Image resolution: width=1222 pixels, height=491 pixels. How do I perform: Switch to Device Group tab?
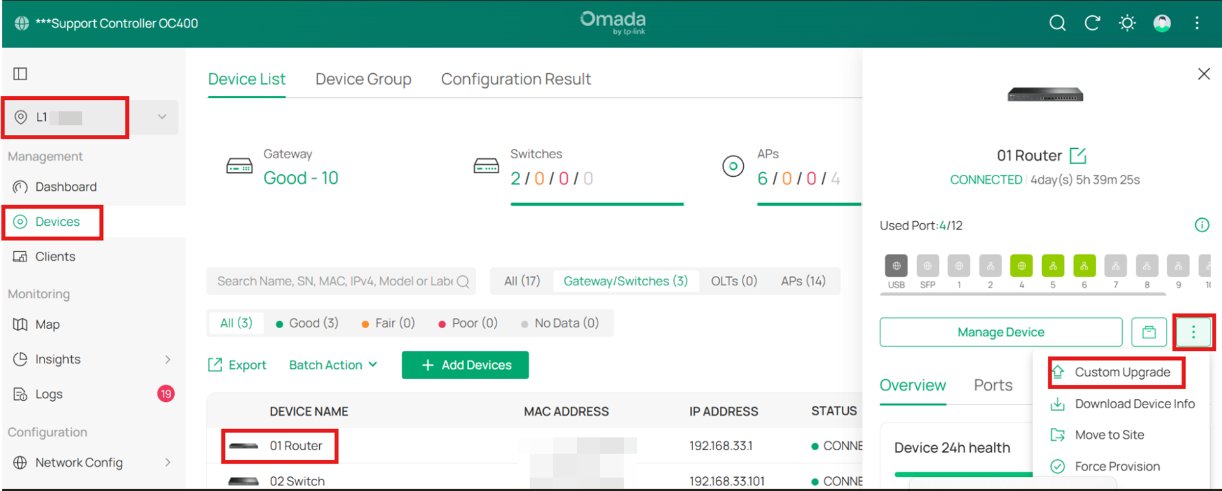pyautogui.click(x=363, y=79)
